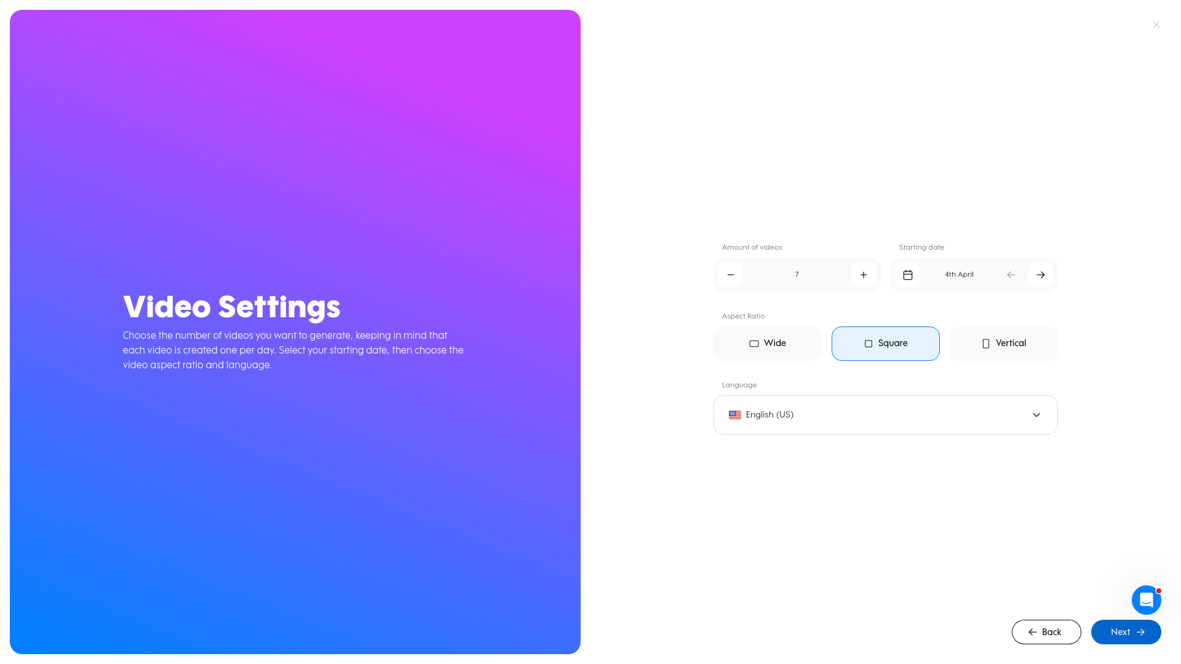Click the US flag language icon
The height and width of the screenshot is (664, 1181).
(x=735, y=414)
